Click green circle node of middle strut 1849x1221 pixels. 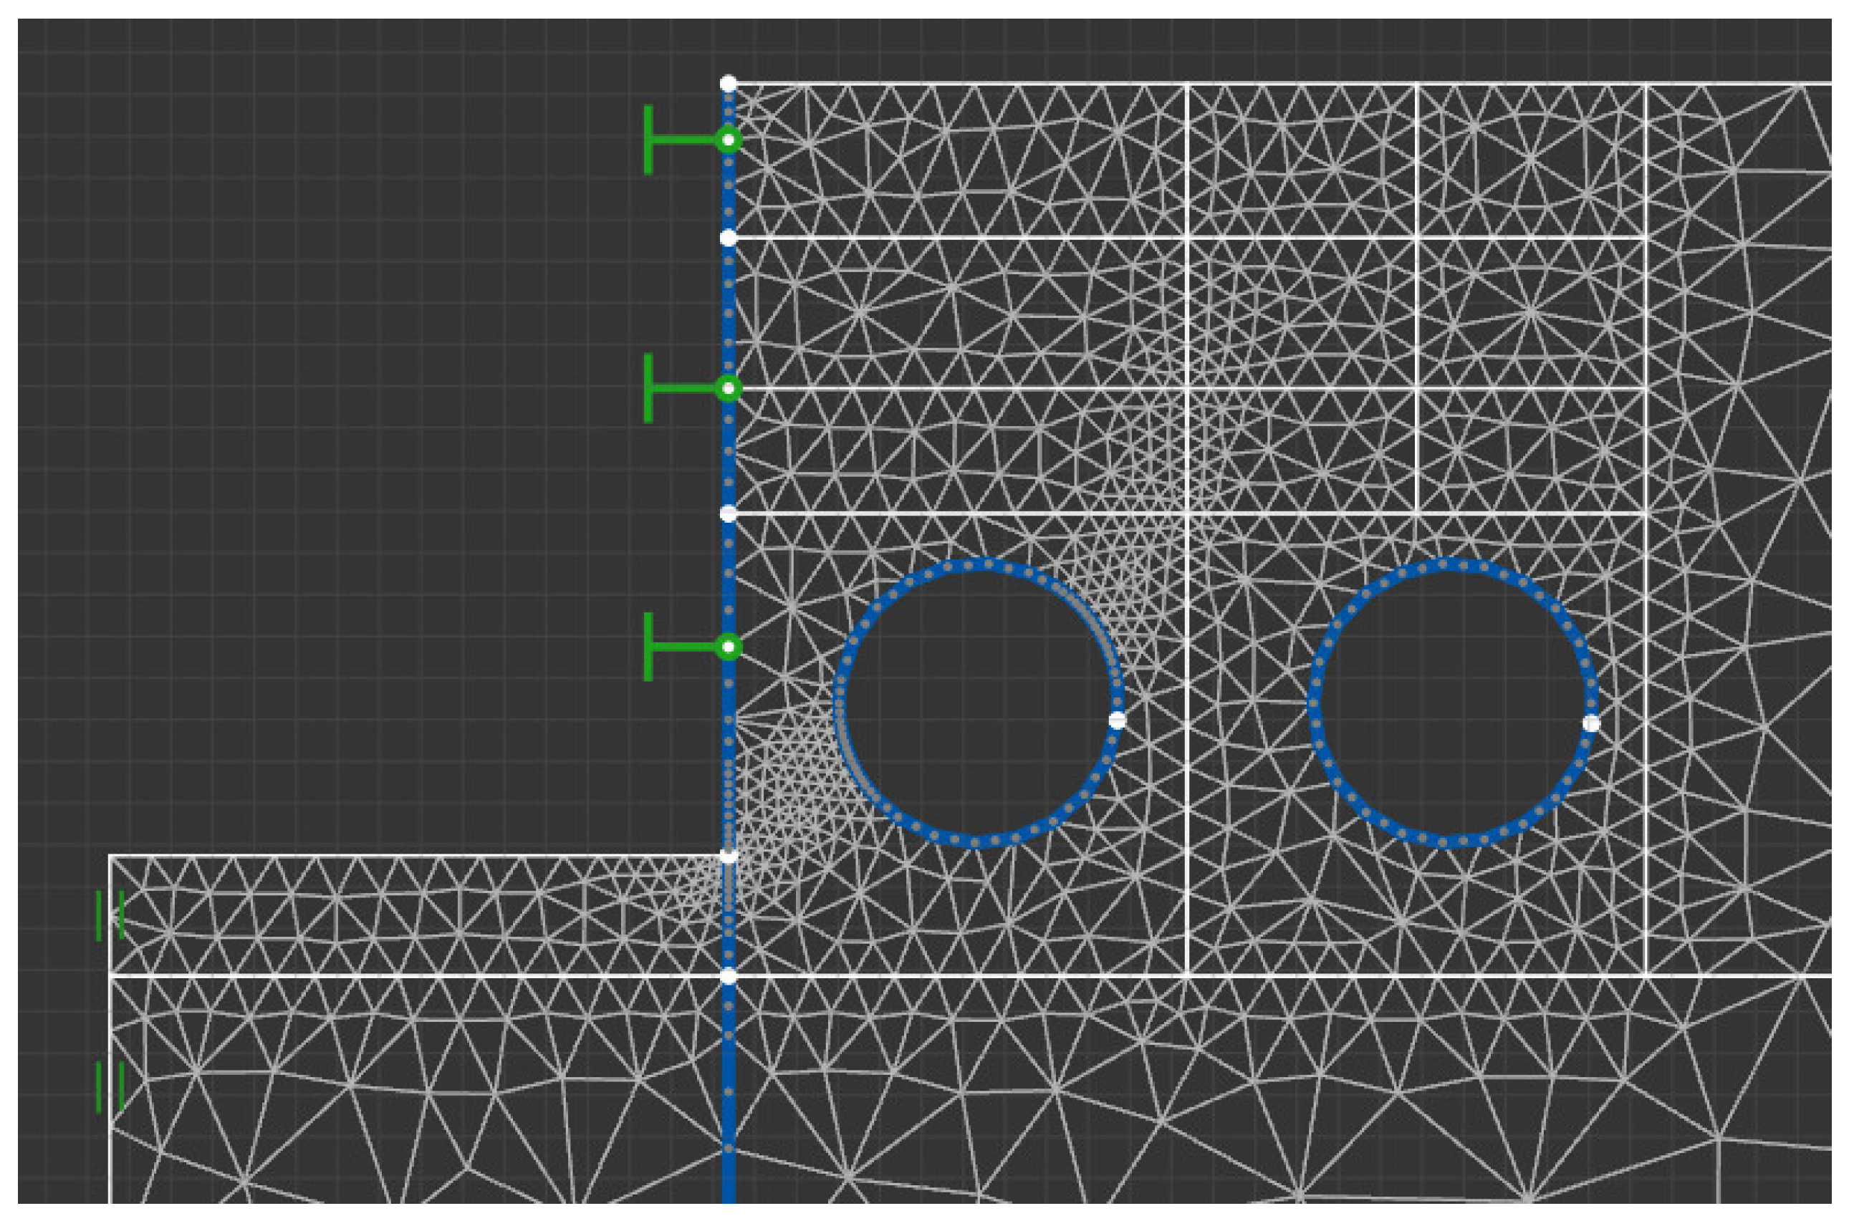[729, 389]
